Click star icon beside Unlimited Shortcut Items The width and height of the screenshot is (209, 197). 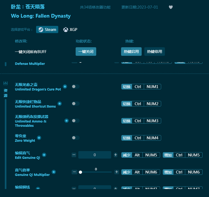pyautogui.click(x=60, y=104)
